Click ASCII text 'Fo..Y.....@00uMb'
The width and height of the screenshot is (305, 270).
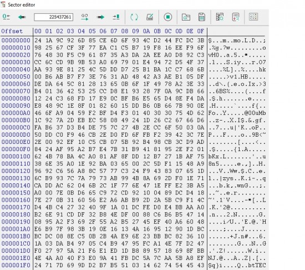(x=237, y=113)
